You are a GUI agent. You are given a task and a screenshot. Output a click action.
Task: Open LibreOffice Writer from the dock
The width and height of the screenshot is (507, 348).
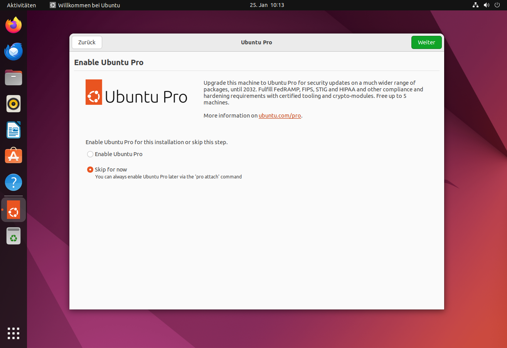13,130
